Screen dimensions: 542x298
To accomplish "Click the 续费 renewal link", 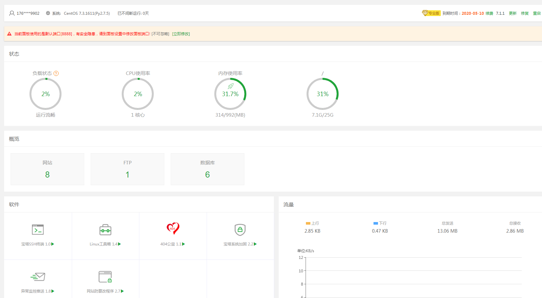I will 489,13.
